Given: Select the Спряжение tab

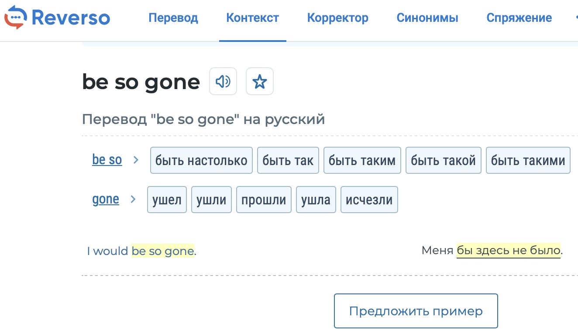Looking at the screenshot, I should (x=519, y=18).
